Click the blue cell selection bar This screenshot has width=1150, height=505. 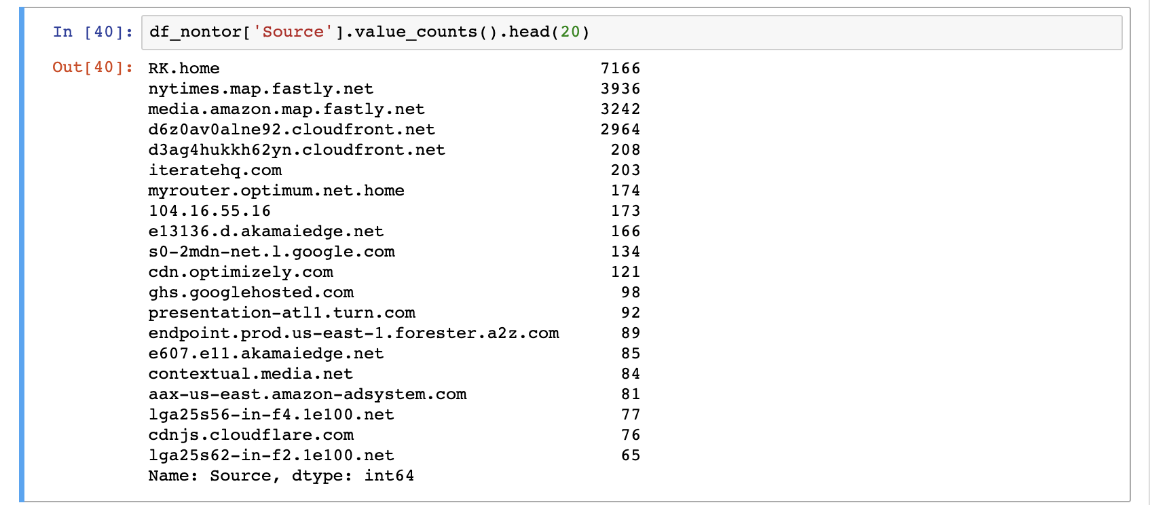coord(22,255)
